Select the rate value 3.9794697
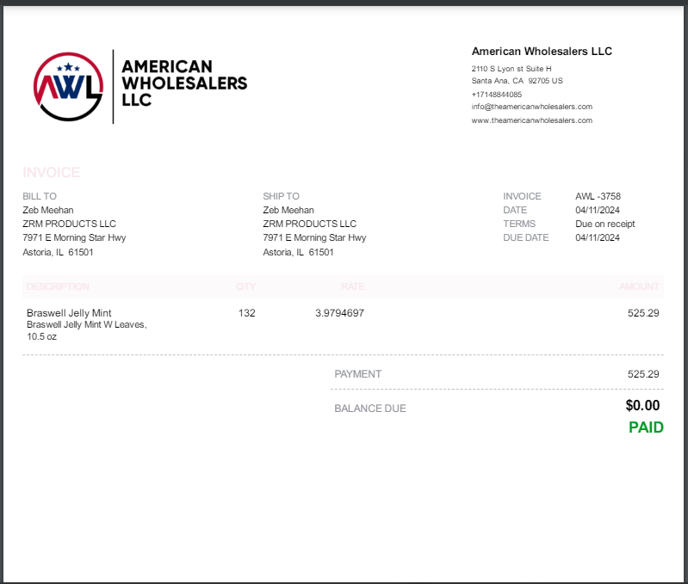This screenshot has width=688, height=584. pyautogui.click(x=339, y=313)
